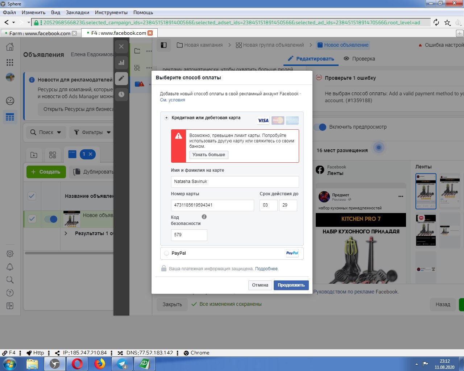Click the Назад button

tap(443, 304)
